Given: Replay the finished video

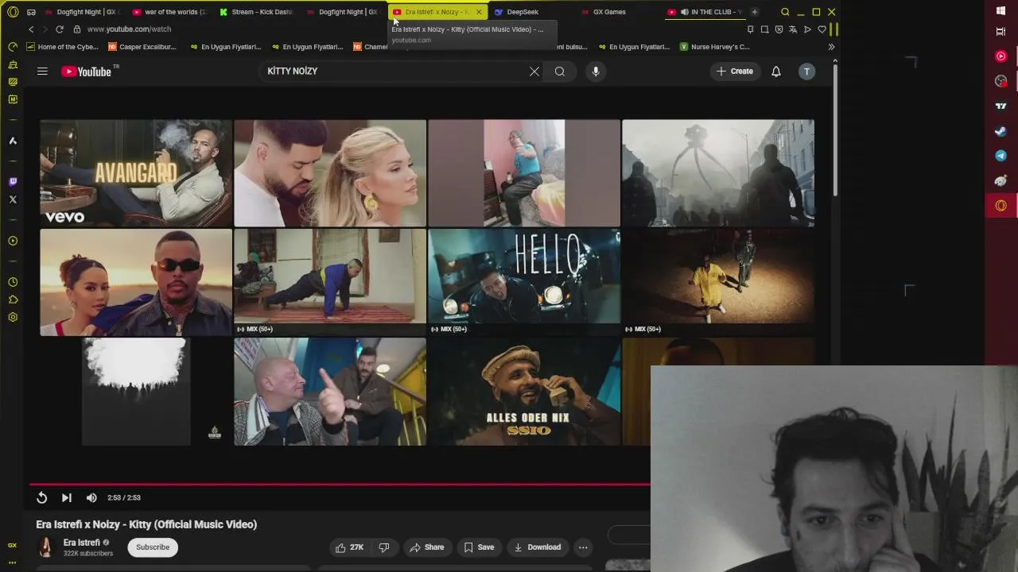Looking at the screenshot, I should click(x=42, y=497).
